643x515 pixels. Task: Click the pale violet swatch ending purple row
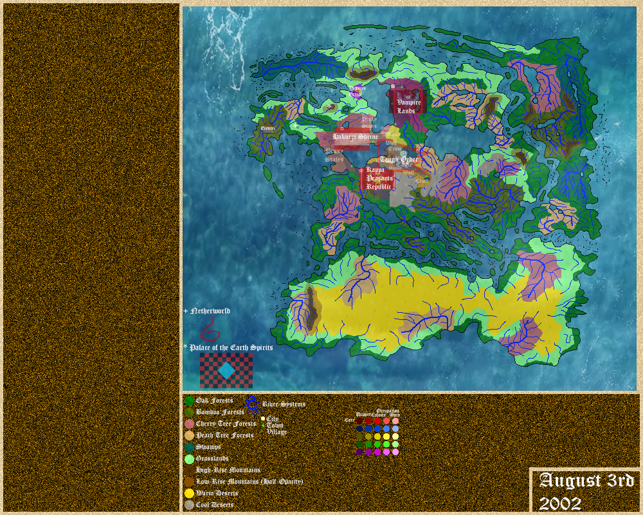[395, 452]
